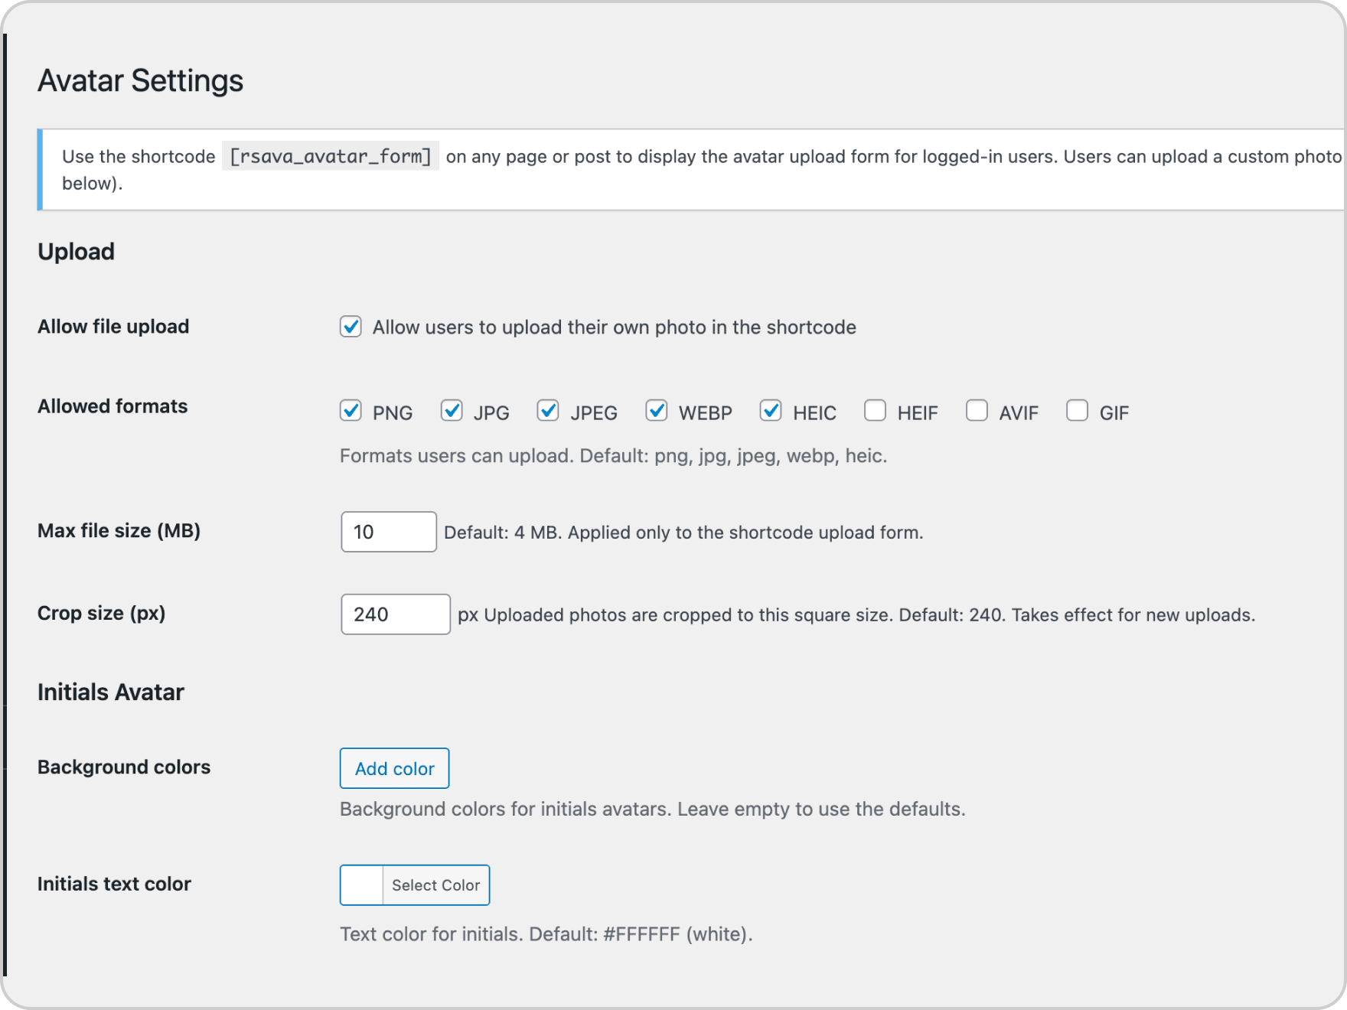Enable the GIF upload format
Image resolution: width=1347 pixels, height=1010 pixels.
[1078, 412]
